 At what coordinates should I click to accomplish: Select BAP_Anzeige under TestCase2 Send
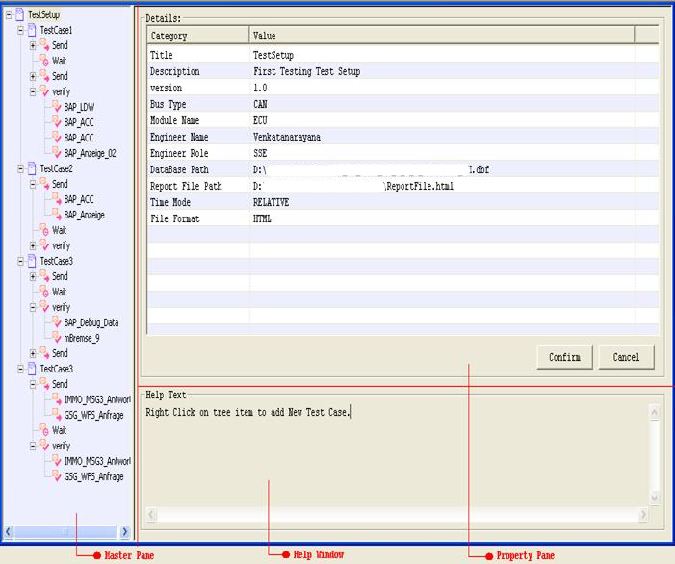click(85, 215)
